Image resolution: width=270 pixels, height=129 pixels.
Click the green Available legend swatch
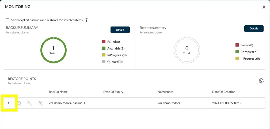coord(104,48)
